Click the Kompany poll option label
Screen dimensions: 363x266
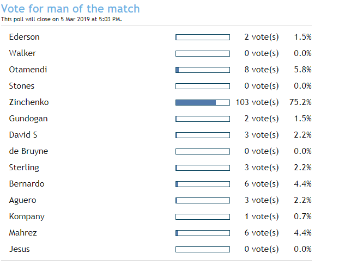(27, 216)
